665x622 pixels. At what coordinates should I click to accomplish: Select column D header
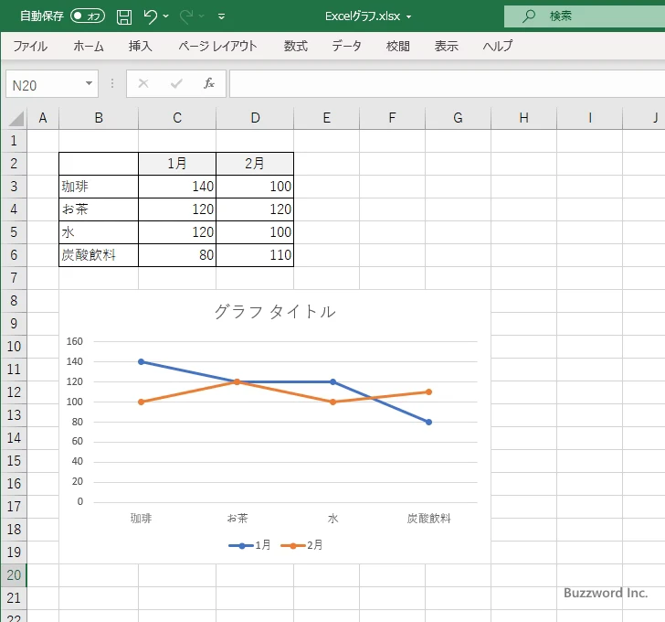[x=255, y=118]
